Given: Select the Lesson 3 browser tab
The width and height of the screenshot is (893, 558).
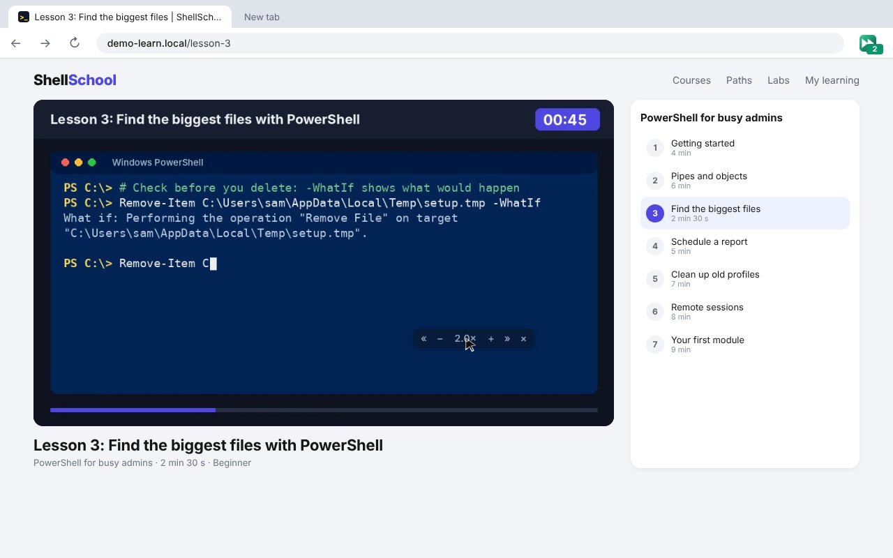Looking at the screenshot, I should point(120,17).
